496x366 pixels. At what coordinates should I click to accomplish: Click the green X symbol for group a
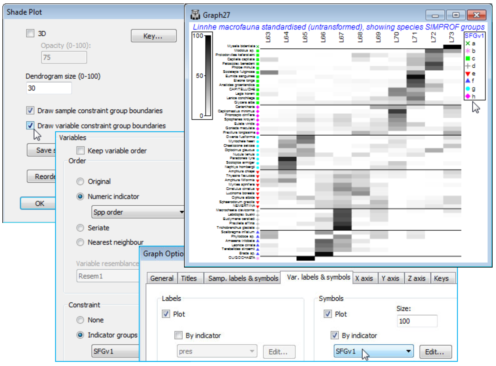(x=468, y=43)
